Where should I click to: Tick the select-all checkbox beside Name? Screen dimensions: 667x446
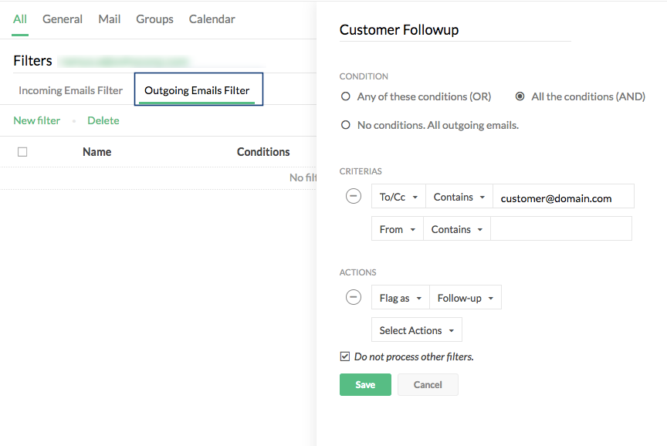tap(22, 152)
